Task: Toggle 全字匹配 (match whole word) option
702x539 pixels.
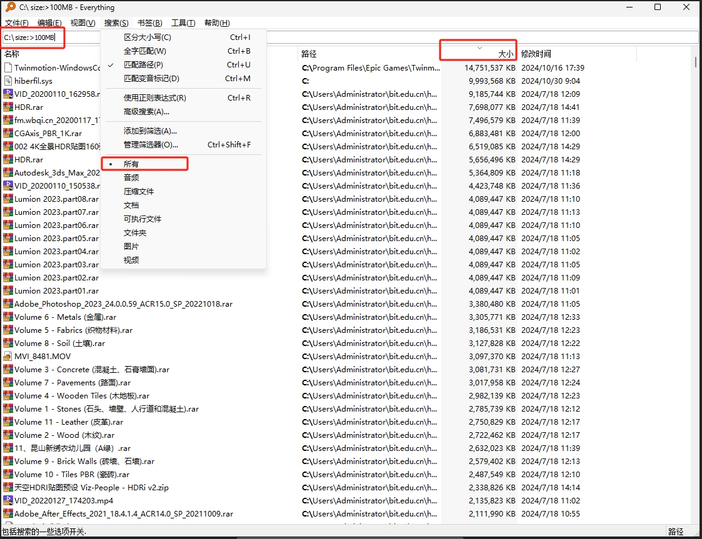Action: pos(184,51)
